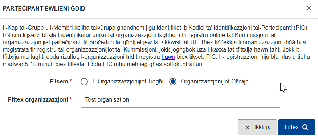Open the hawn registration link
This screenshot has height=139, width=318.
click(168, 57)
